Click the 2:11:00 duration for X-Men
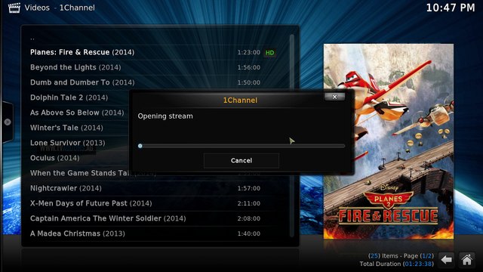The image size is (483, 272). 248,203
